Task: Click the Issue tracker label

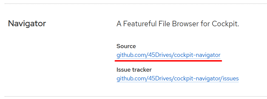Action: tap(134, 70)
